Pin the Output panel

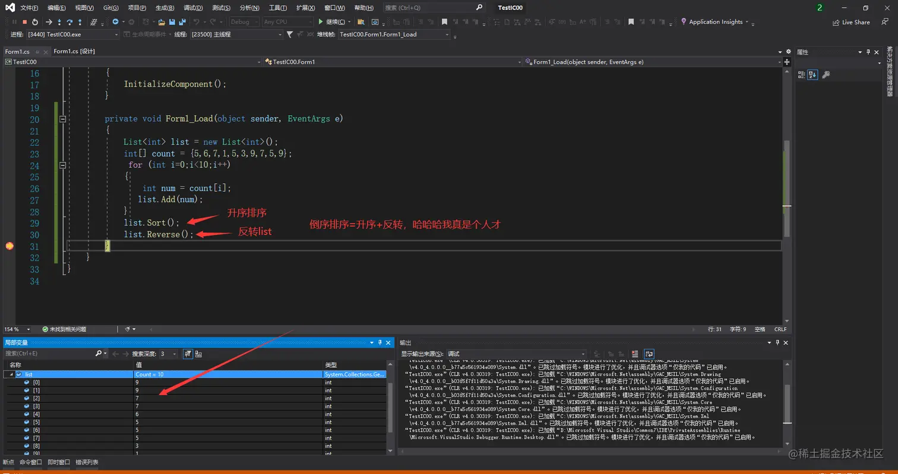click(778, 342)
